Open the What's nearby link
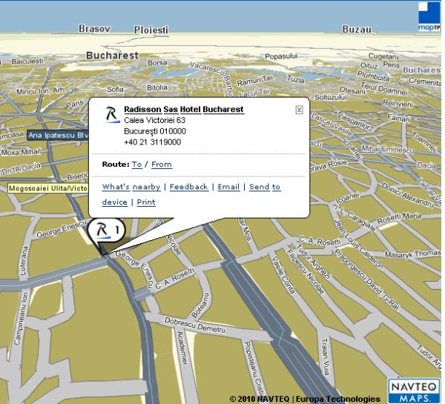Screen dimensions: 445x404 coord(131,187)
